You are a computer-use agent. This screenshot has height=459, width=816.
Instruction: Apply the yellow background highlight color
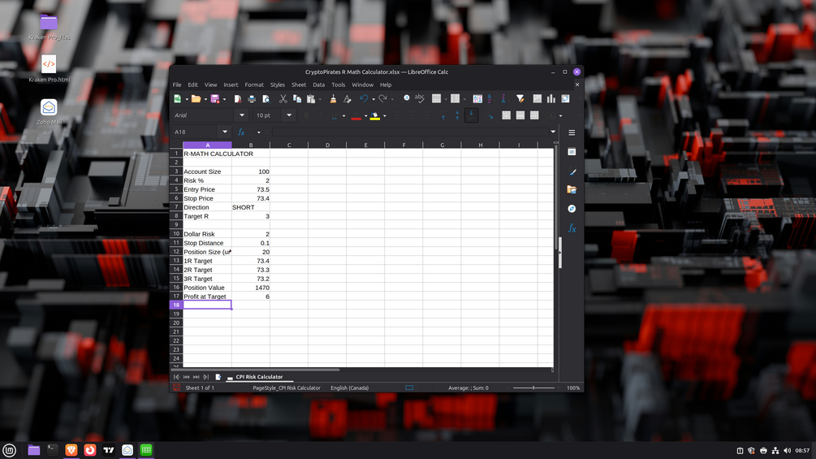click(374, 115)
